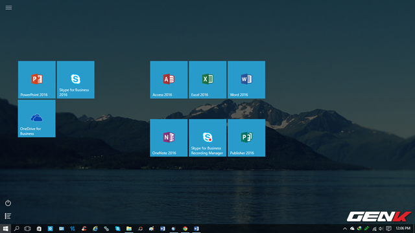Open taskbar Search magnifier
The width and height of the screenshot is (415, 233).
(x=17, y=228)
